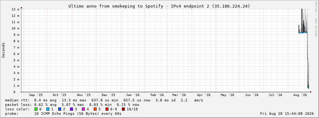The width and height of the screenshot is (319, 118).
Task: Click the red arrow at x-axis end
Action: click(310, 92)
